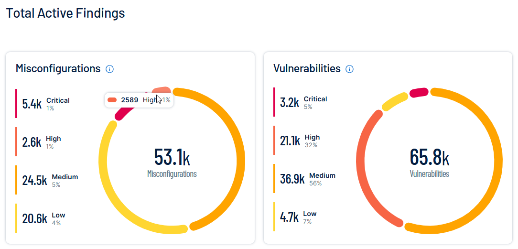The image size is (518, 249).
Task: Select High misconfigurations legend entry
Action: [42, 141]
